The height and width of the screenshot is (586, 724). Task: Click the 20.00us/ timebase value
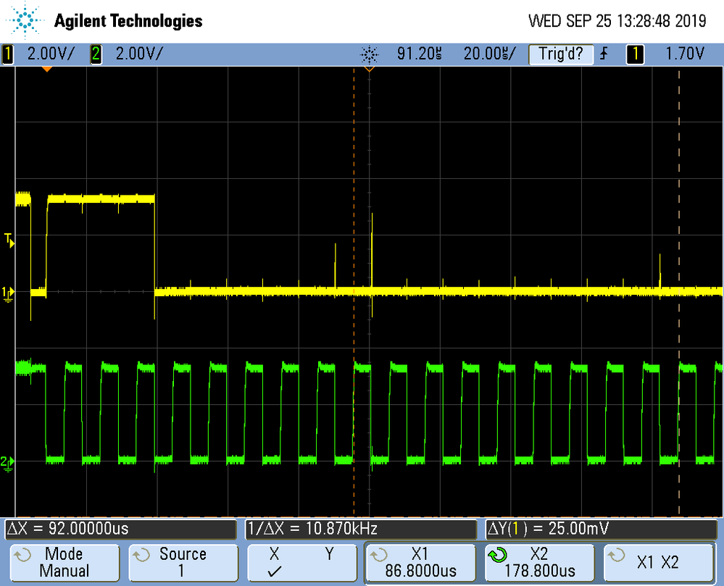tap(489, 54)
